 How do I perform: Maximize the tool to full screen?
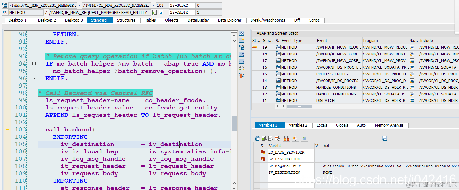(242, 54)
